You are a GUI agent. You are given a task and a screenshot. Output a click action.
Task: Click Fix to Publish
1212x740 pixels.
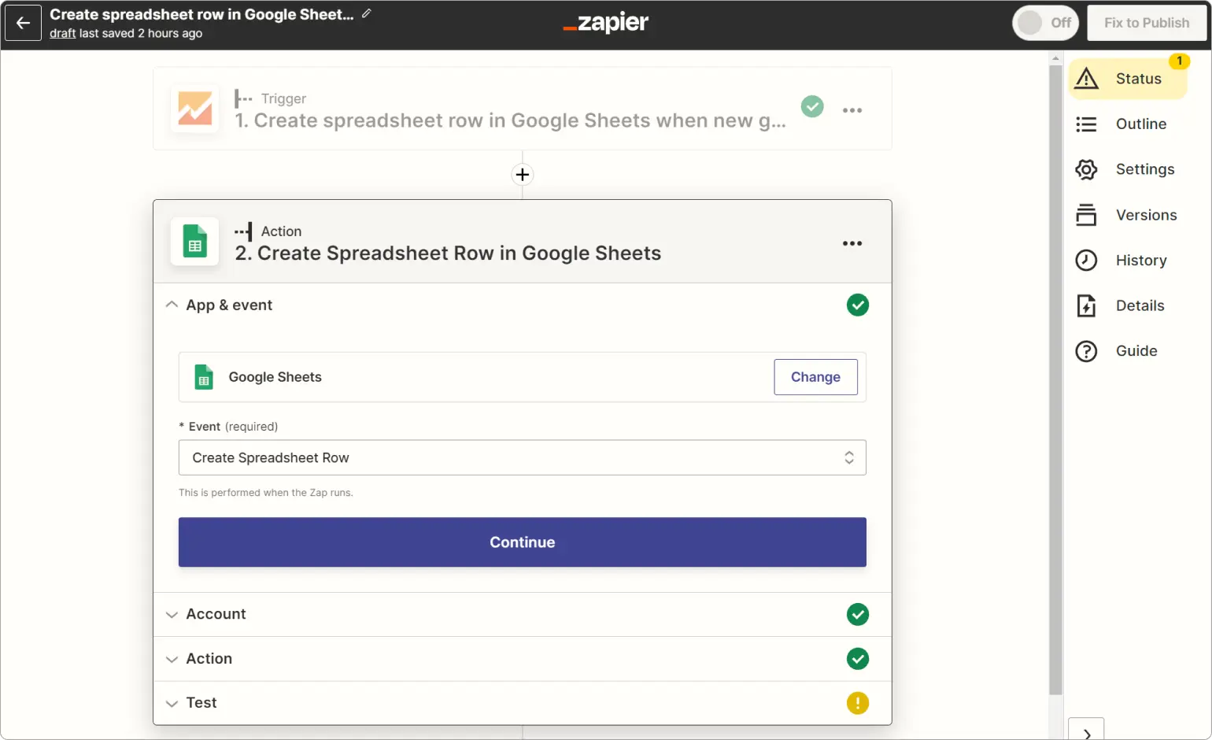[1146, 23]
